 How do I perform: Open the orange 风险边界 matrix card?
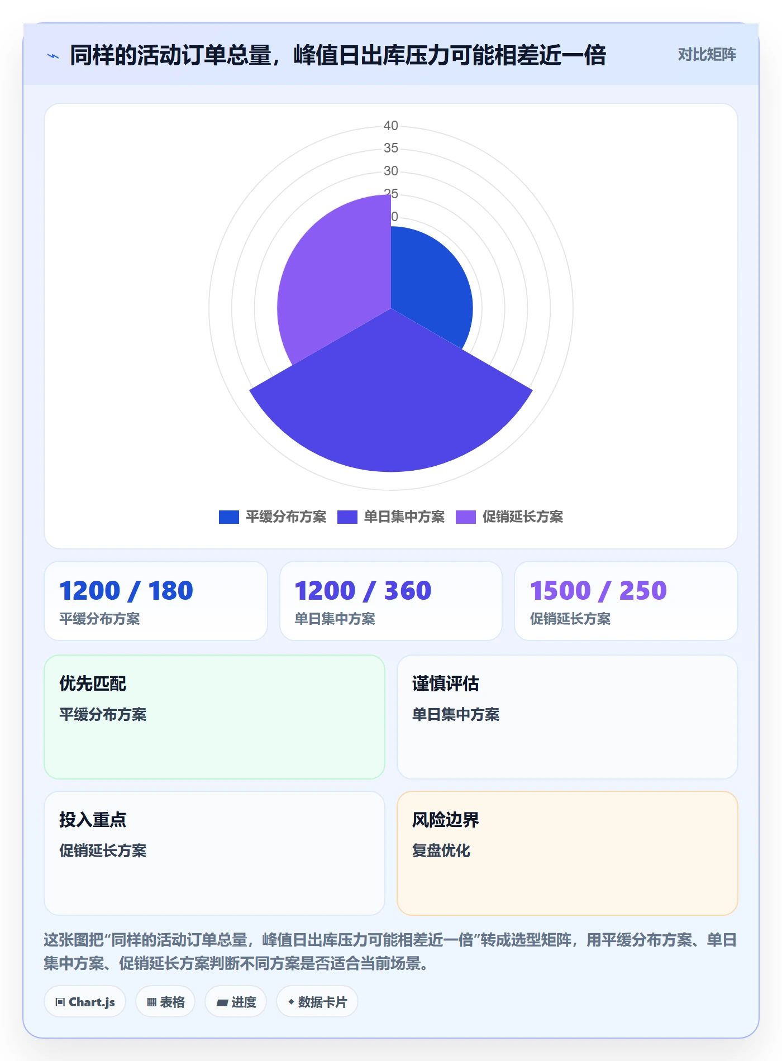(568, 853)
